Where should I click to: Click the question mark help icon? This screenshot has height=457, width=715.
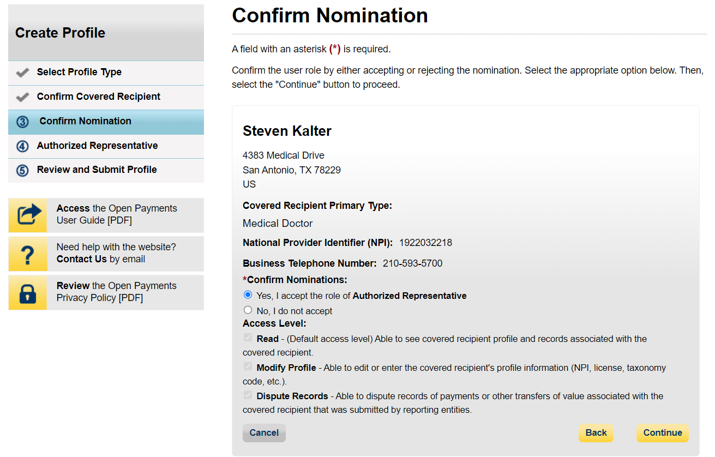pos(28,254)
